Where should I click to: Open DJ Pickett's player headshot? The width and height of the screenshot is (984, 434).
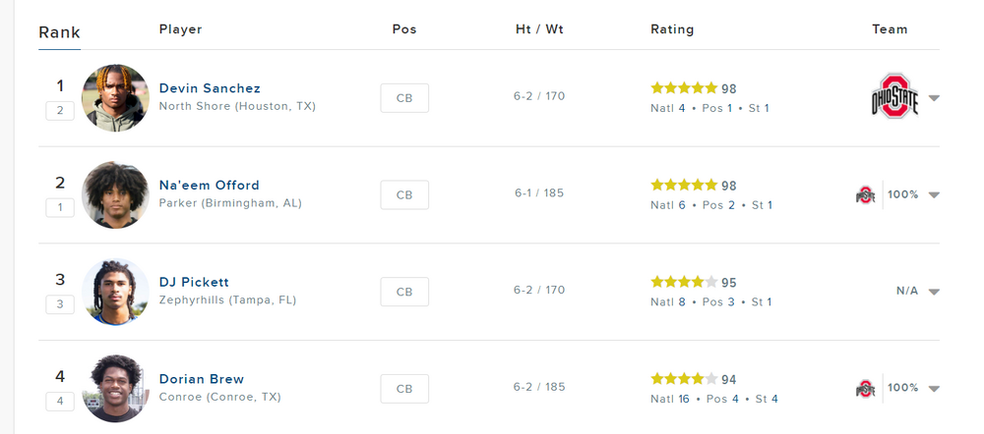[x=115, y=292]
